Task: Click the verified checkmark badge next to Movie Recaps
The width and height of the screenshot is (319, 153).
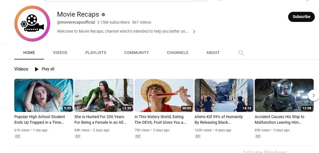Action: click(103, 15)
